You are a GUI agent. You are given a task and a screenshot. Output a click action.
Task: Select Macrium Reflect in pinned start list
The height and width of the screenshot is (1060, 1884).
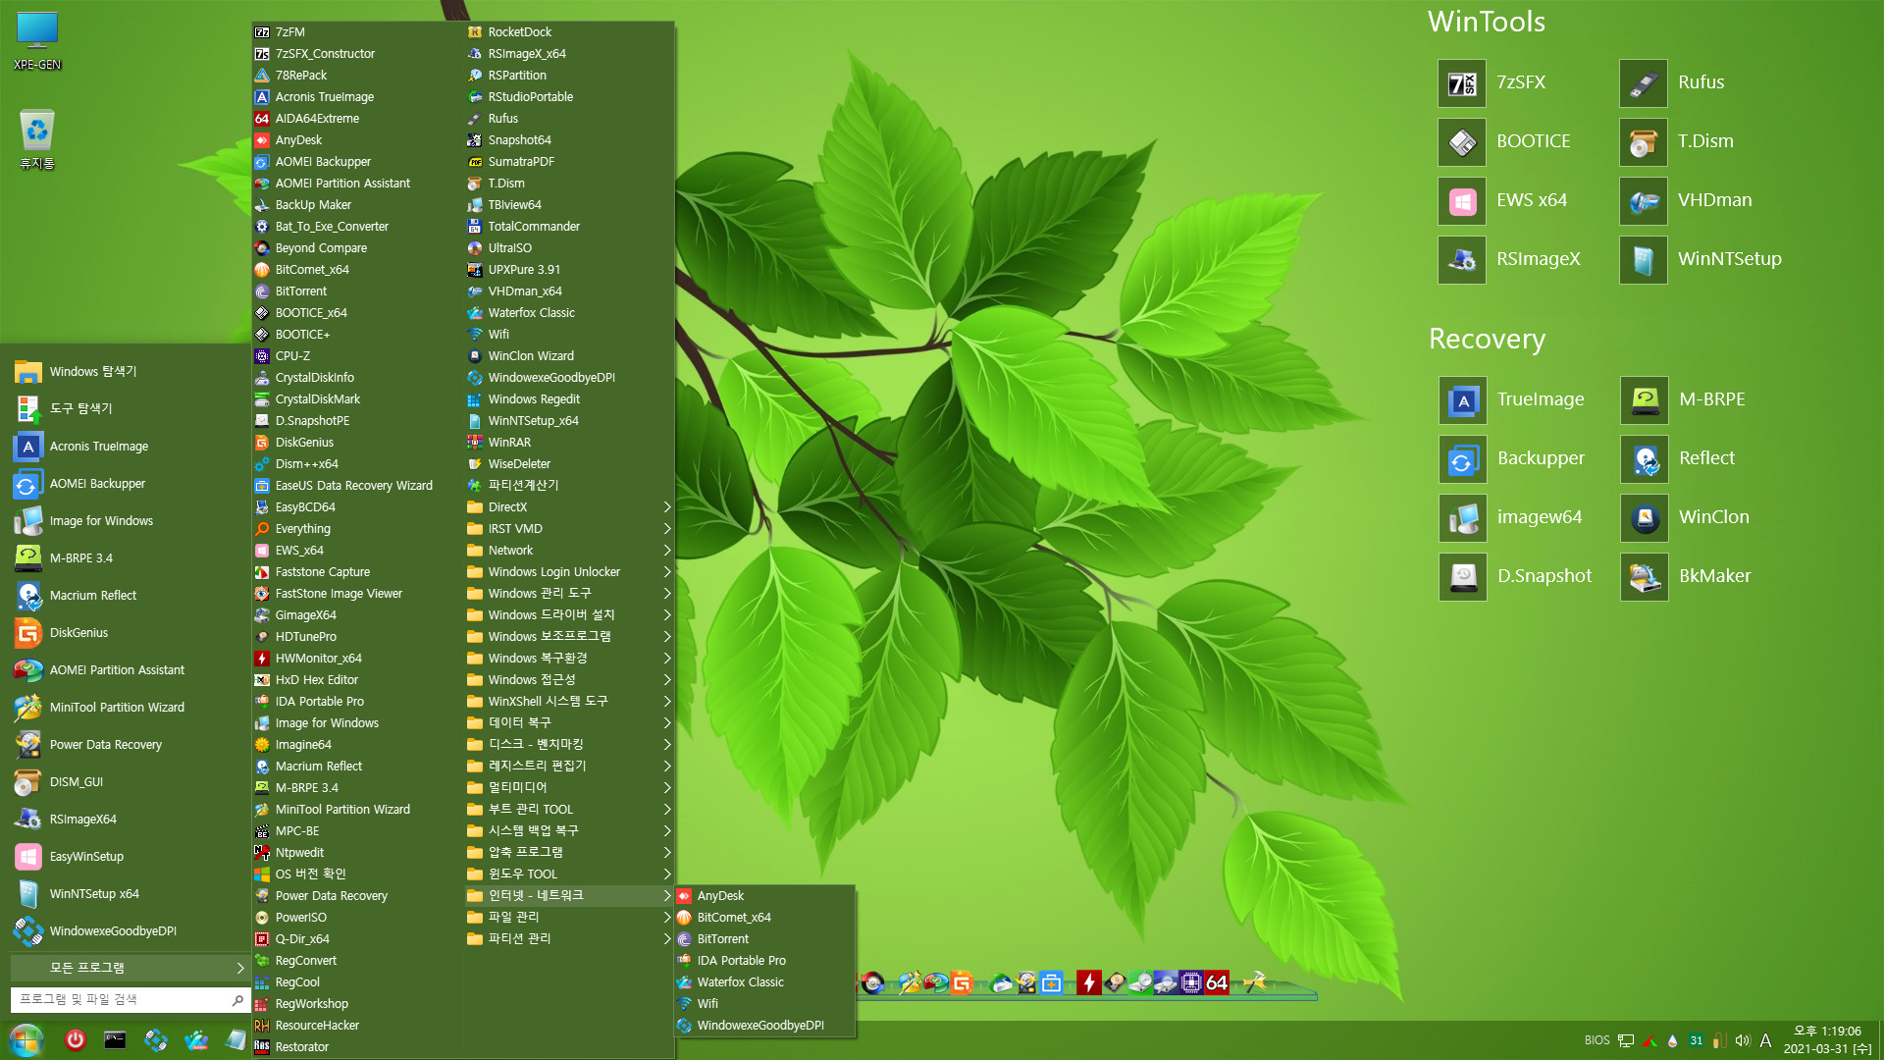126,596
